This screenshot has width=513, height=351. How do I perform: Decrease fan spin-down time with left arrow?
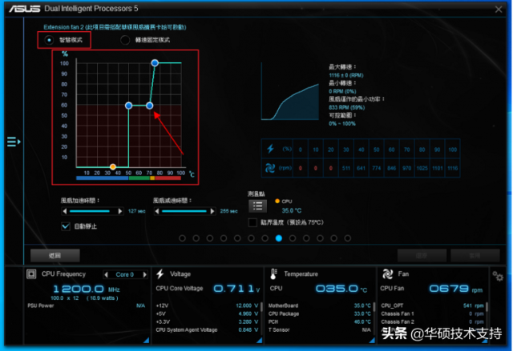(157, 211)
